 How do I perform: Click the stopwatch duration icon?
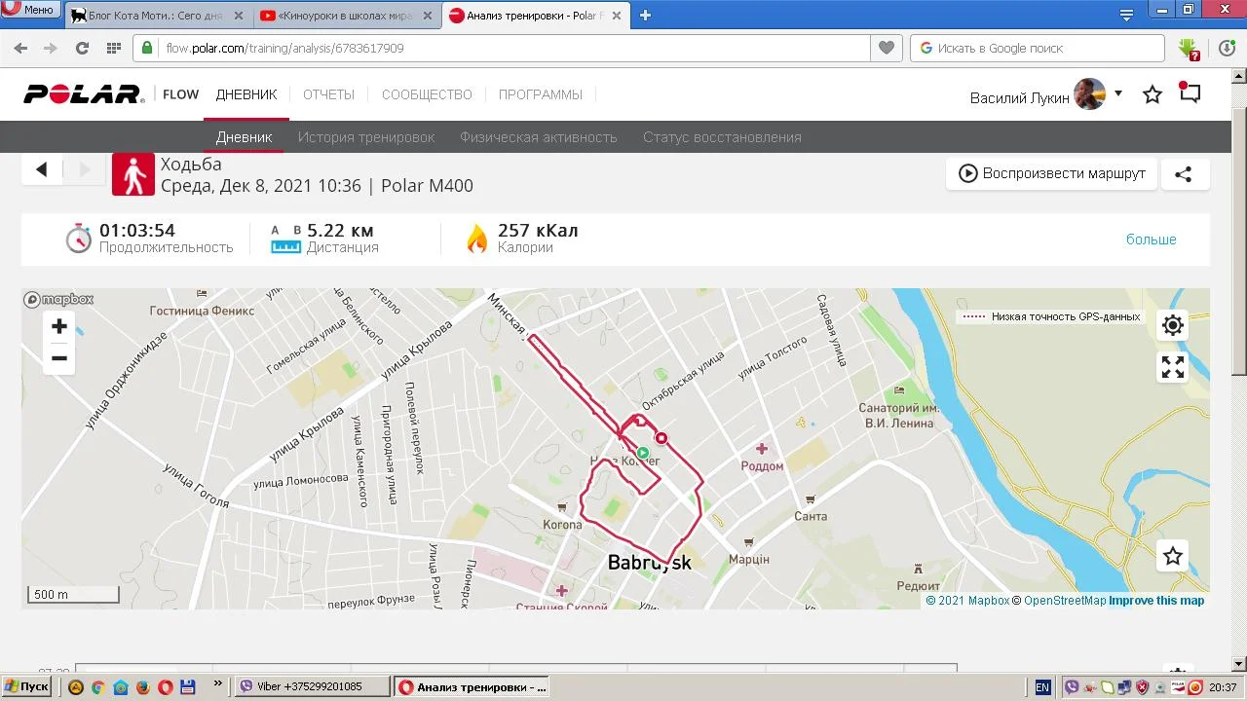pyautogui.click(x=79, y=238)
